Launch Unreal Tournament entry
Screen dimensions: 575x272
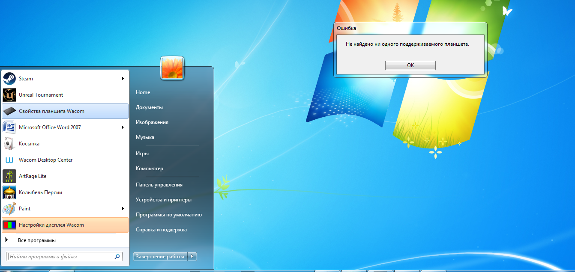point(65,95)
